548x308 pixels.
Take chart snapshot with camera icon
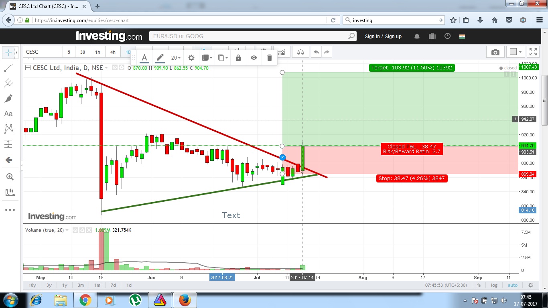(495, 52)
